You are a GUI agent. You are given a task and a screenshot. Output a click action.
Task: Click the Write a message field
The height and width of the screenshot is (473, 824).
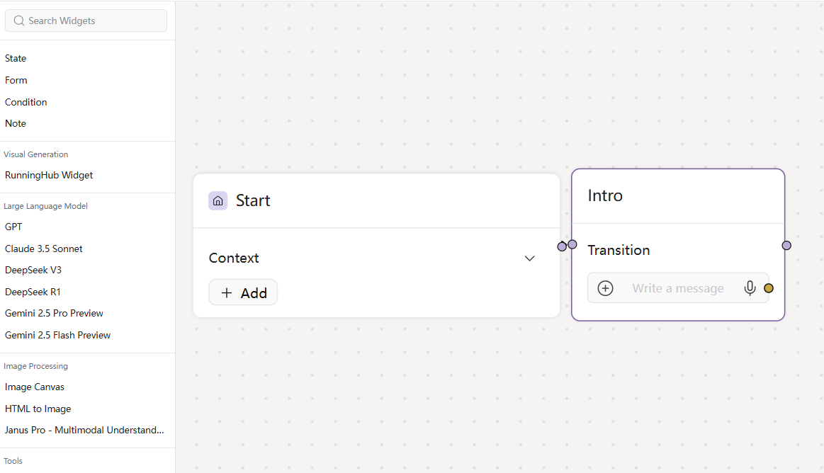(677, 288)
